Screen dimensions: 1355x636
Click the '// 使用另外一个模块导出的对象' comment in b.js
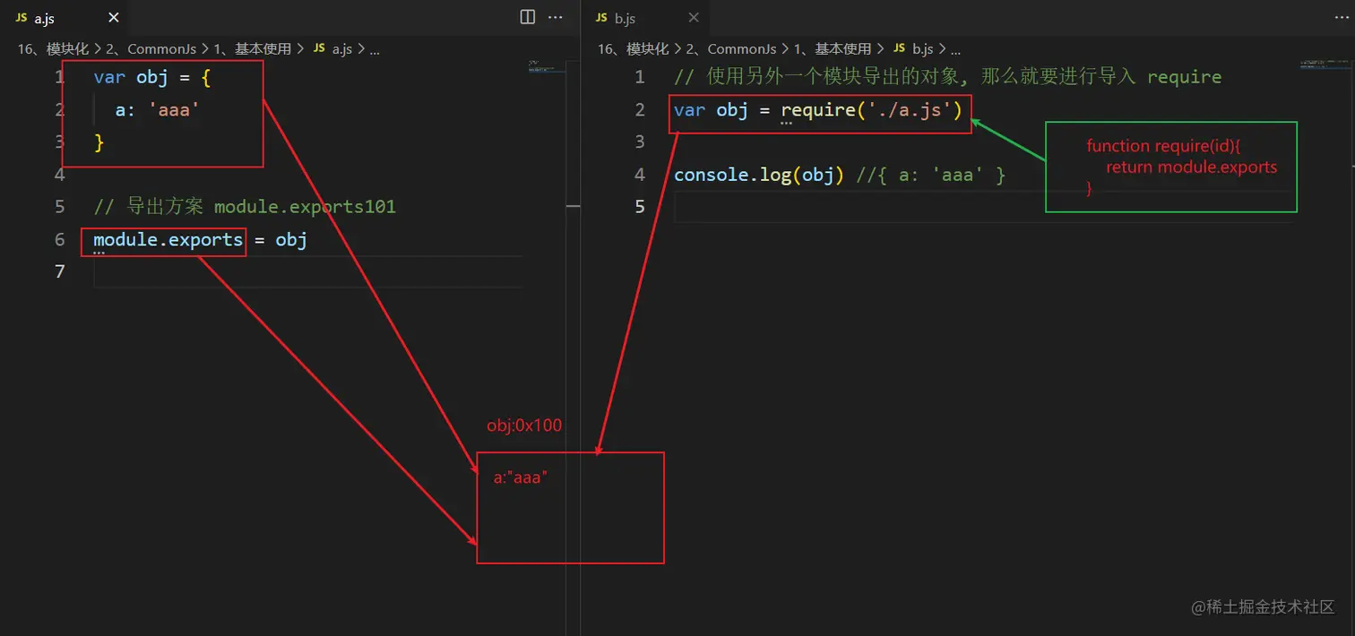pos(947,78)
